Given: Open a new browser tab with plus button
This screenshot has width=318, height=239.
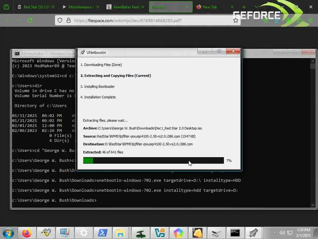Looking at the screenshot, I should click(x=244, y=7).
